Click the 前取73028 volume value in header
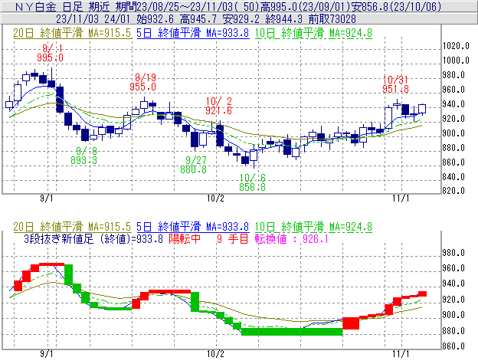 tap(332, 19)
